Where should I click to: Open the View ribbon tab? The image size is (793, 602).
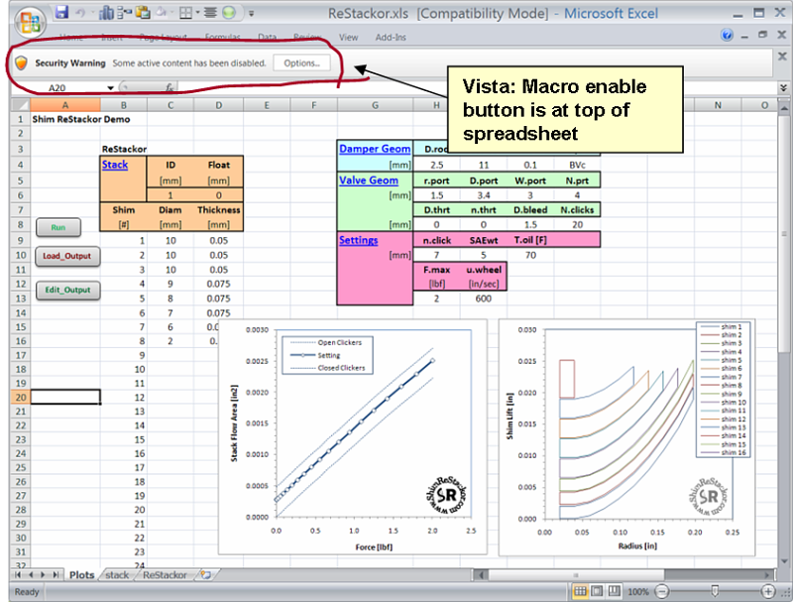pyautogui.click(x=348, y=37)
